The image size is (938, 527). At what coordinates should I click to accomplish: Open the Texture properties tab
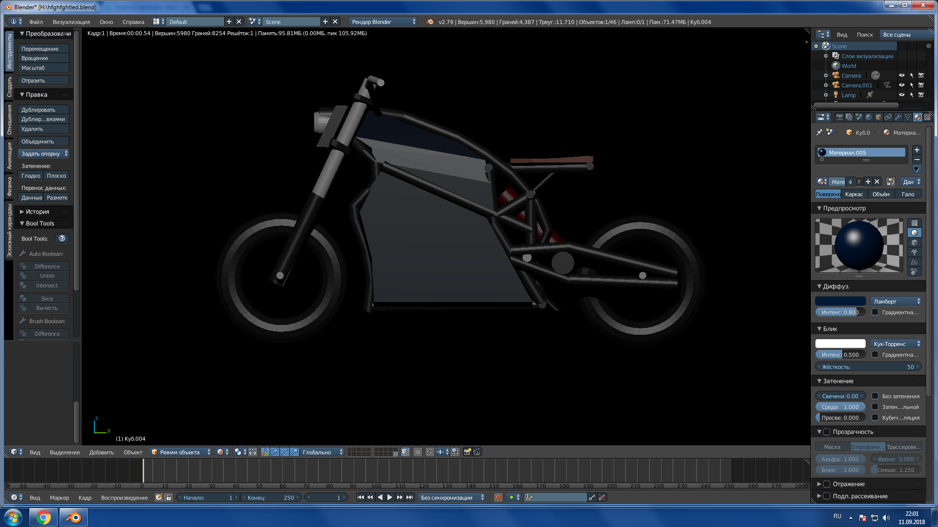(927, 117)
